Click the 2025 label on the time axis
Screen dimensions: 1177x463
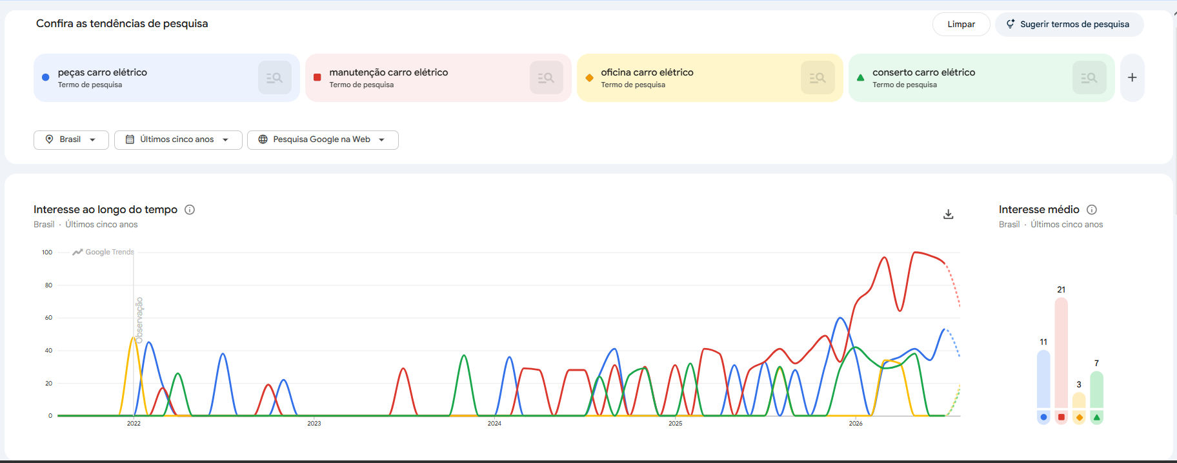pyautogui.click(x=675, y=424)
